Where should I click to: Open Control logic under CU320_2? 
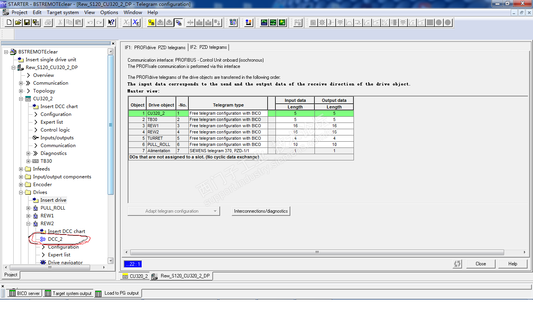tap(55, 130)
